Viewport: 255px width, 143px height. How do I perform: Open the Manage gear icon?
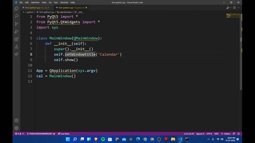tap(16, 128)
